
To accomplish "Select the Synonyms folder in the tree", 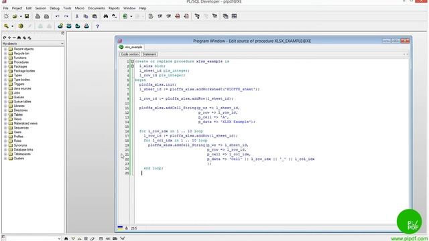I will 20,145.
